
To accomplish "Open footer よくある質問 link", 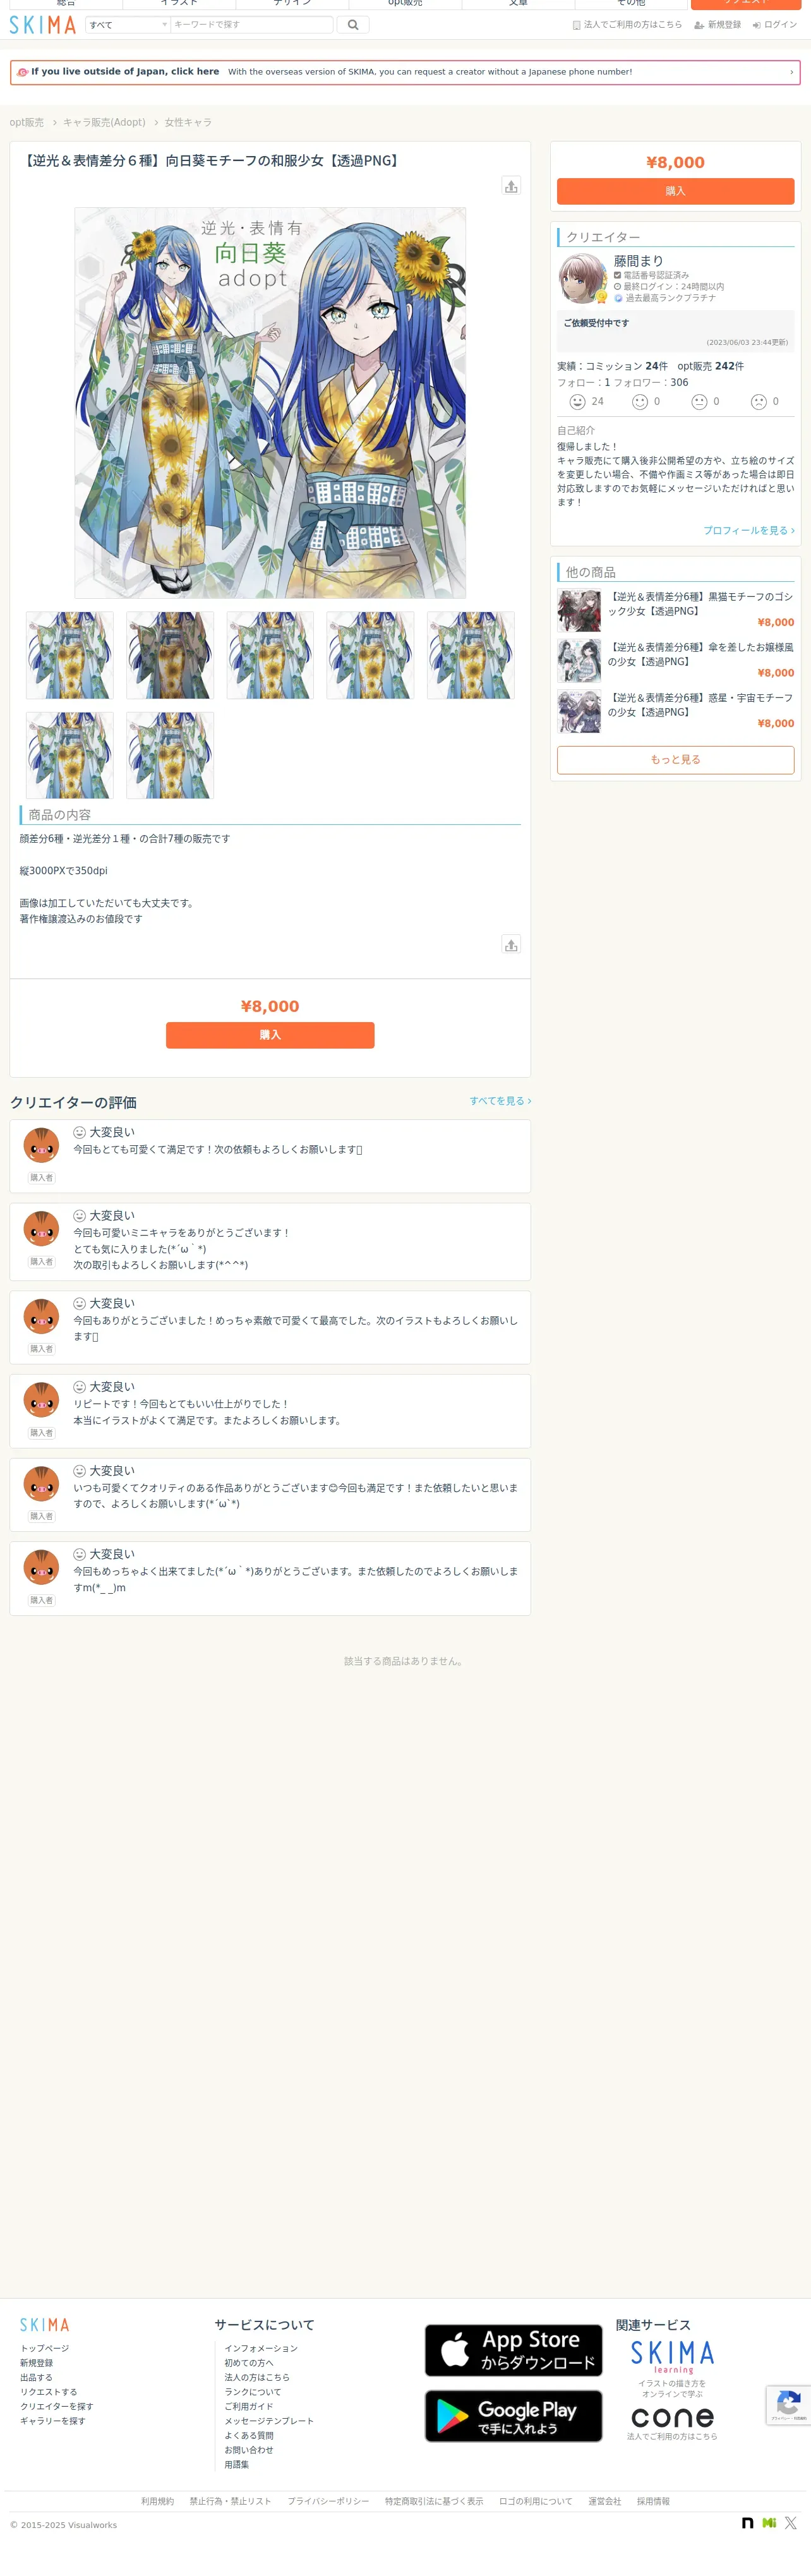I will (249, 2436).
